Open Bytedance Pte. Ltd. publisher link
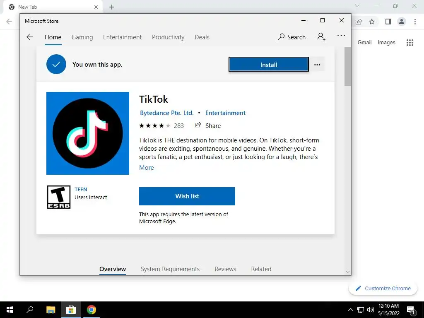This screenshot has width=424, height=318. click(166, 113)
